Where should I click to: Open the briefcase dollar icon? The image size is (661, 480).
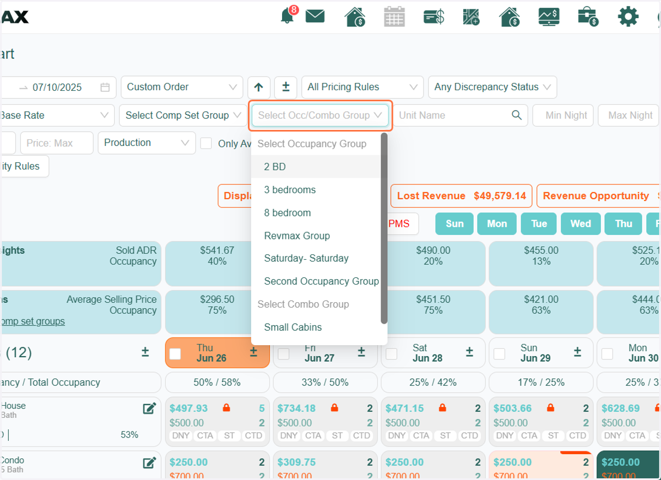click(588, 17)
